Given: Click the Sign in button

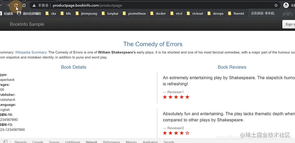Looking at the screenshot, I should pyautogui.click(x=289, y=24).
